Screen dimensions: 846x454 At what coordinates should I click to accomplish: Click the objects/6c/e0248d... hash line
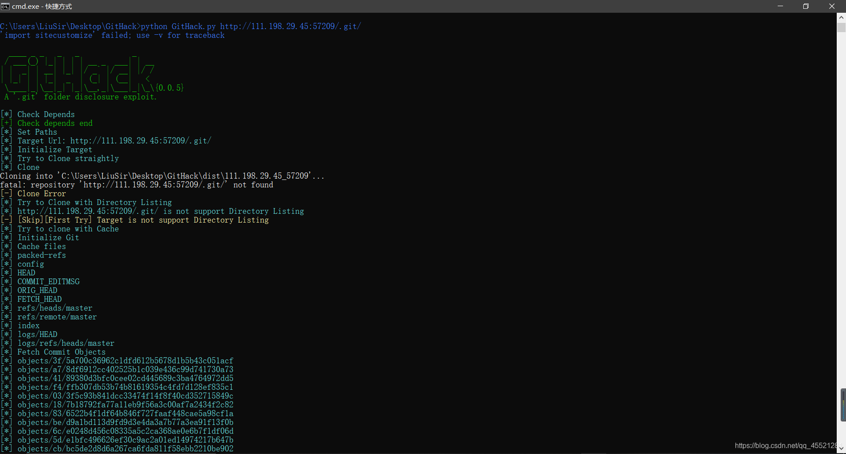(117, 431)
